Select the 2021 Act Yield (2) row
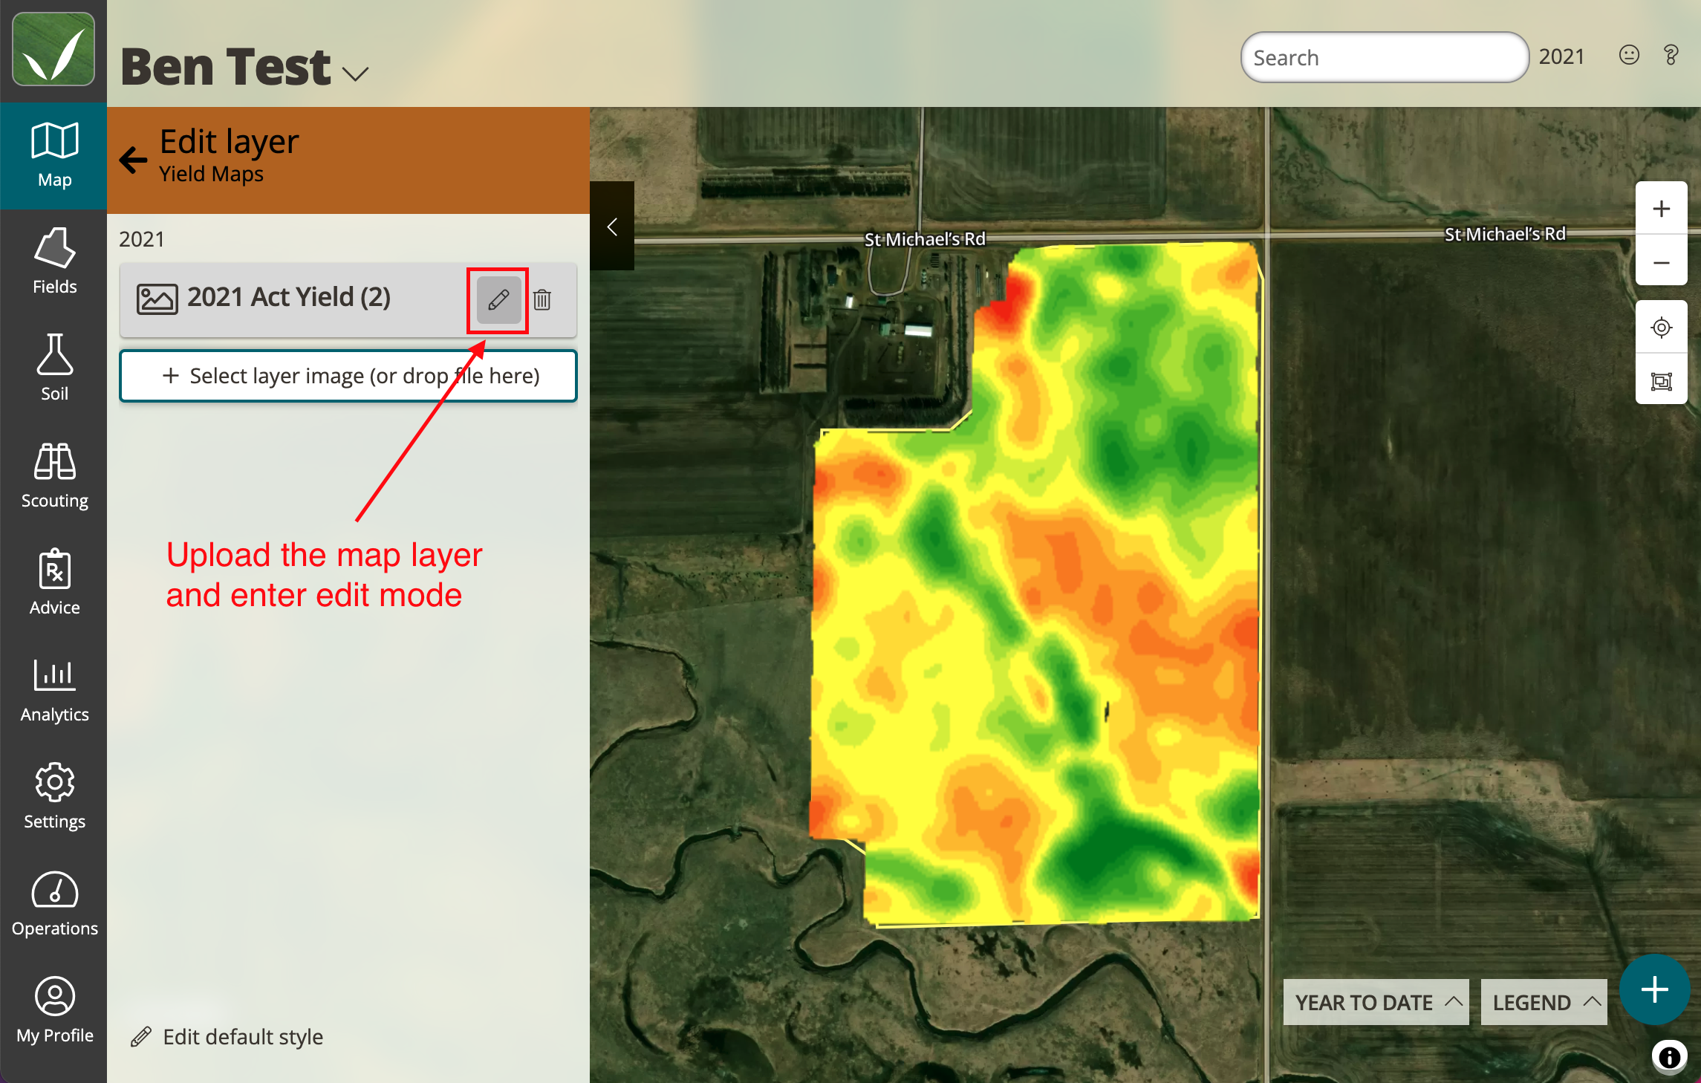1701x1083 pixels. [x=348, y=299]
